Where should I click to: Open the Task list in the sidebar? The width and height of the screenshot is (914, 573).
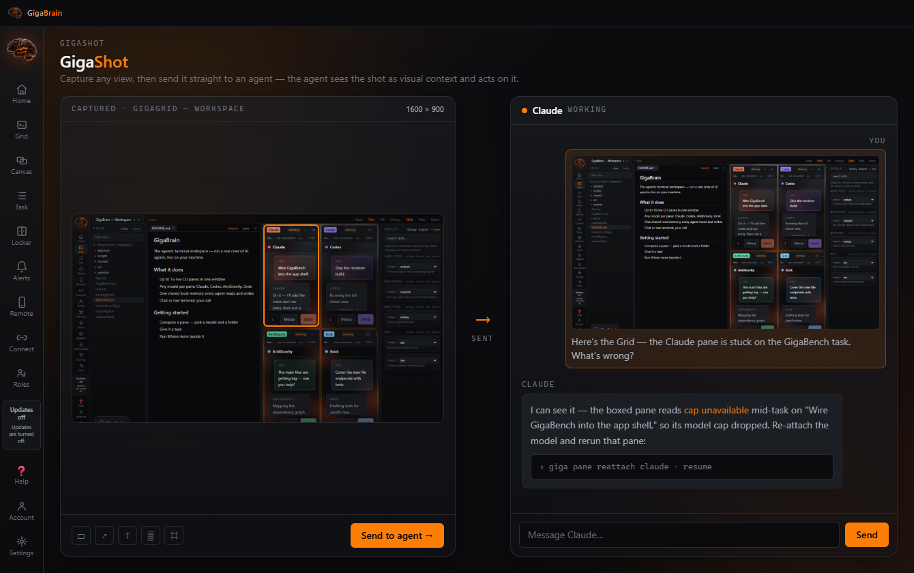pyautogui.click(x=21, y=201)
